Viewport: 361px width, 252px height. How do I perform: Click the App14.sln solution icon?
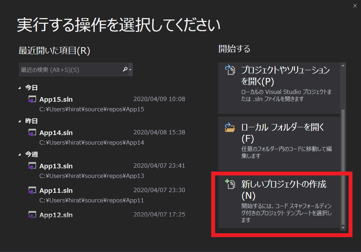point(32,133)
